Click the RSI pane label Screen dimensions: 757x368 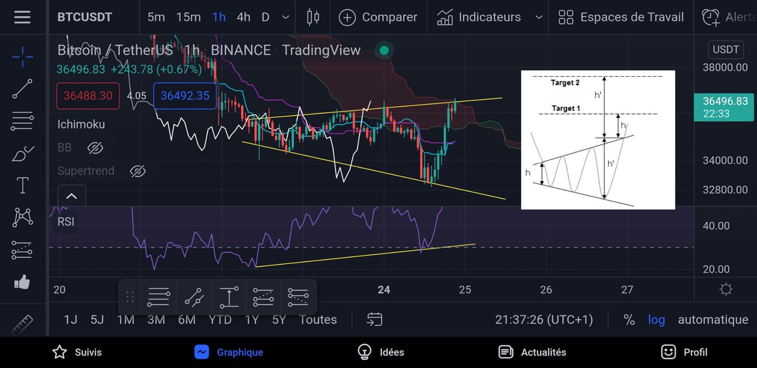(65, 221)
